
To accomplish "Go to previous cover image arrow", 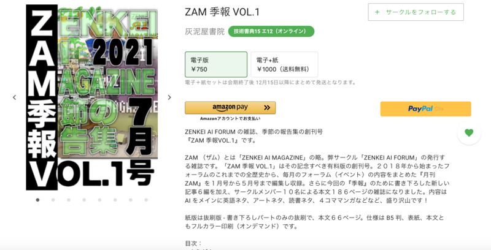I will 14,97.
